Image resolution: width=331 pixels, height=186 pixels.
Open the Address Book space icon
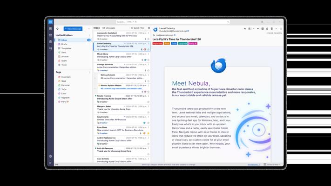click(50, 28)
